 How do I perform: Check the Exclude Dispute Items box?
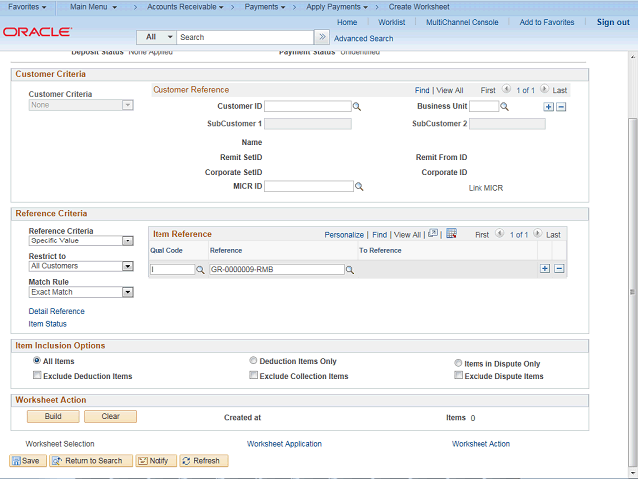pyautogui.click(x=458, y=376)
